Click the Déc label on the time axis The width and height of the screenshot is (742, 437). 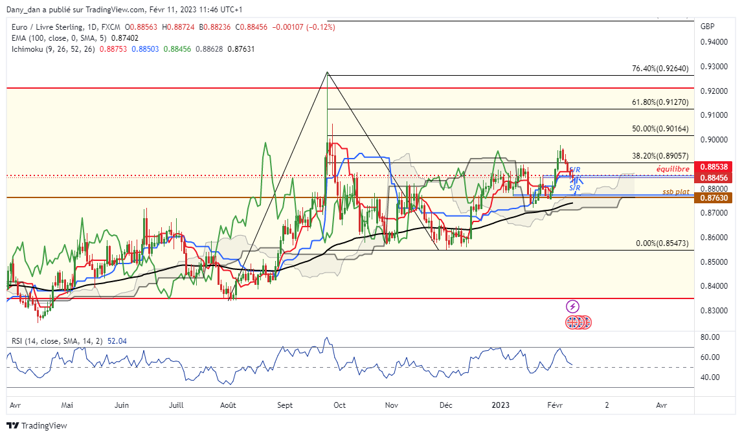tap(445, 405)
